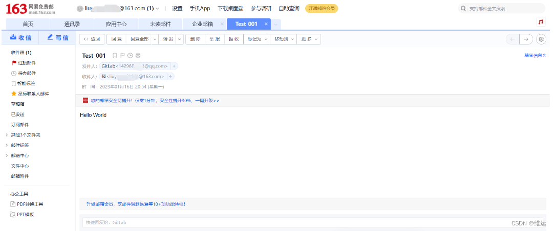Image resolution: width=554 pixels, height=231 pixels.
Task: Click the settings gear icon at top right
Action: 541,39
